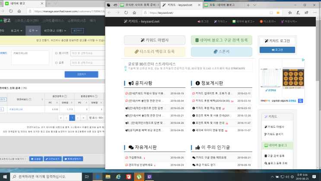Open Edge settings and more menu

pos(315,13)
